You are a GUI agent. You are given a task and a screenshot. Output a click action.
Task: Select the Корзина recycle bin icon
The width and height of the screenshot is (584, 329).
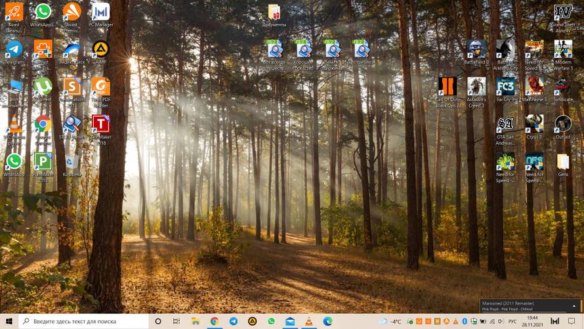pos(72,165)
